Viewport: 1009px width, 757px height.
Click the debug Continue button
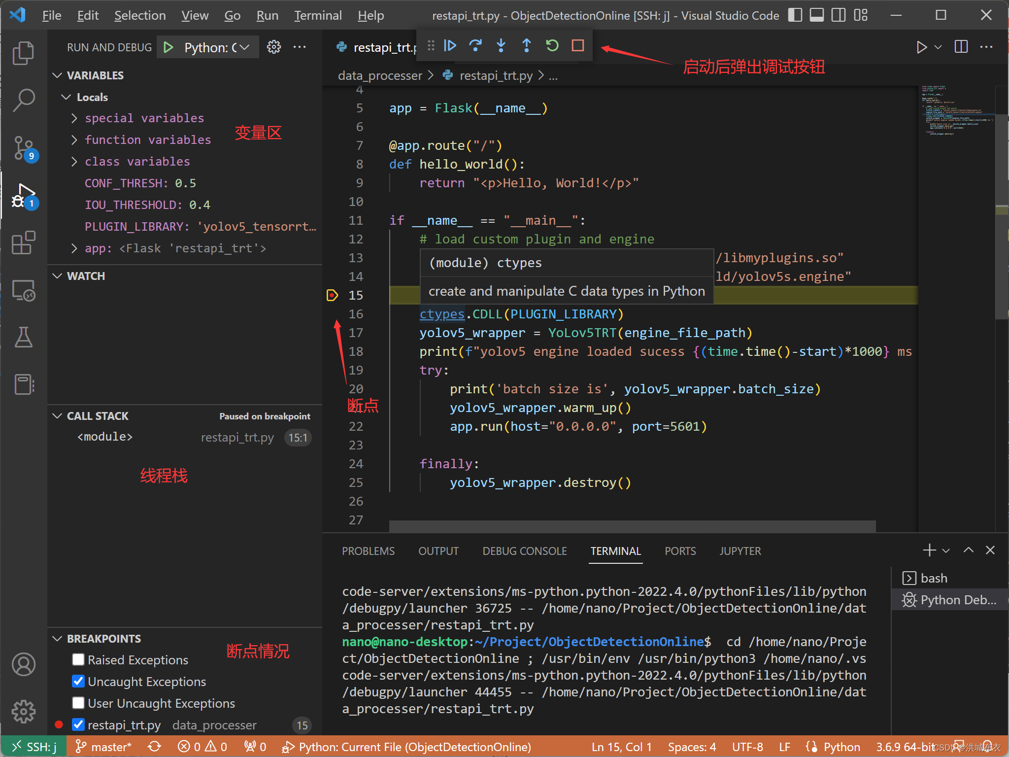click(450, 46)
